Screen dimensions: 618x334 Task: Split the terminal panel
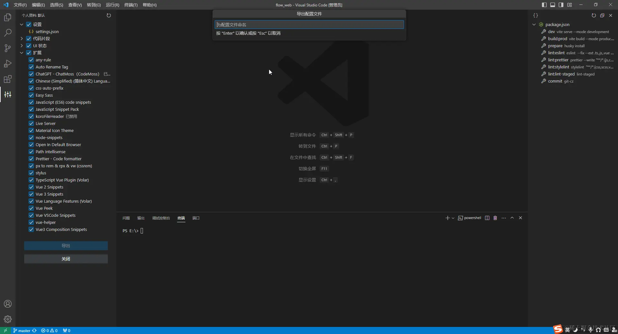487,218
